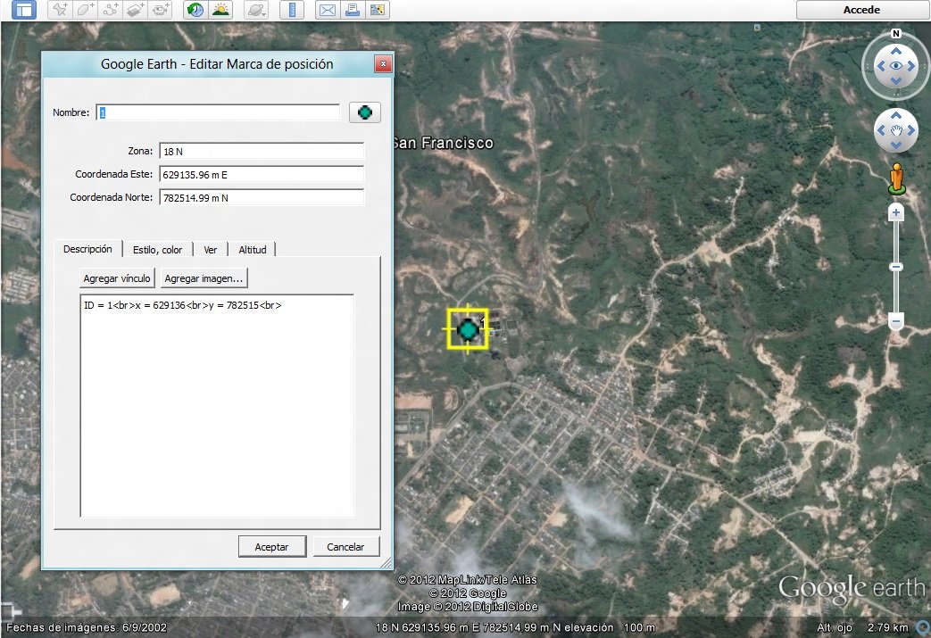Image resolution: width=931 pixels, height=638 pixels.
Task: Click look-down arrow on the eye joystick
Action: [896, 81]
